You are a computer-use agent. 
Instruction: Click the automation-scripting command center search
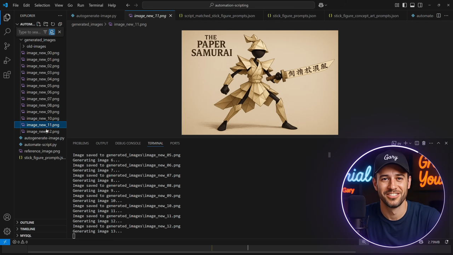(x=229, y=5)
